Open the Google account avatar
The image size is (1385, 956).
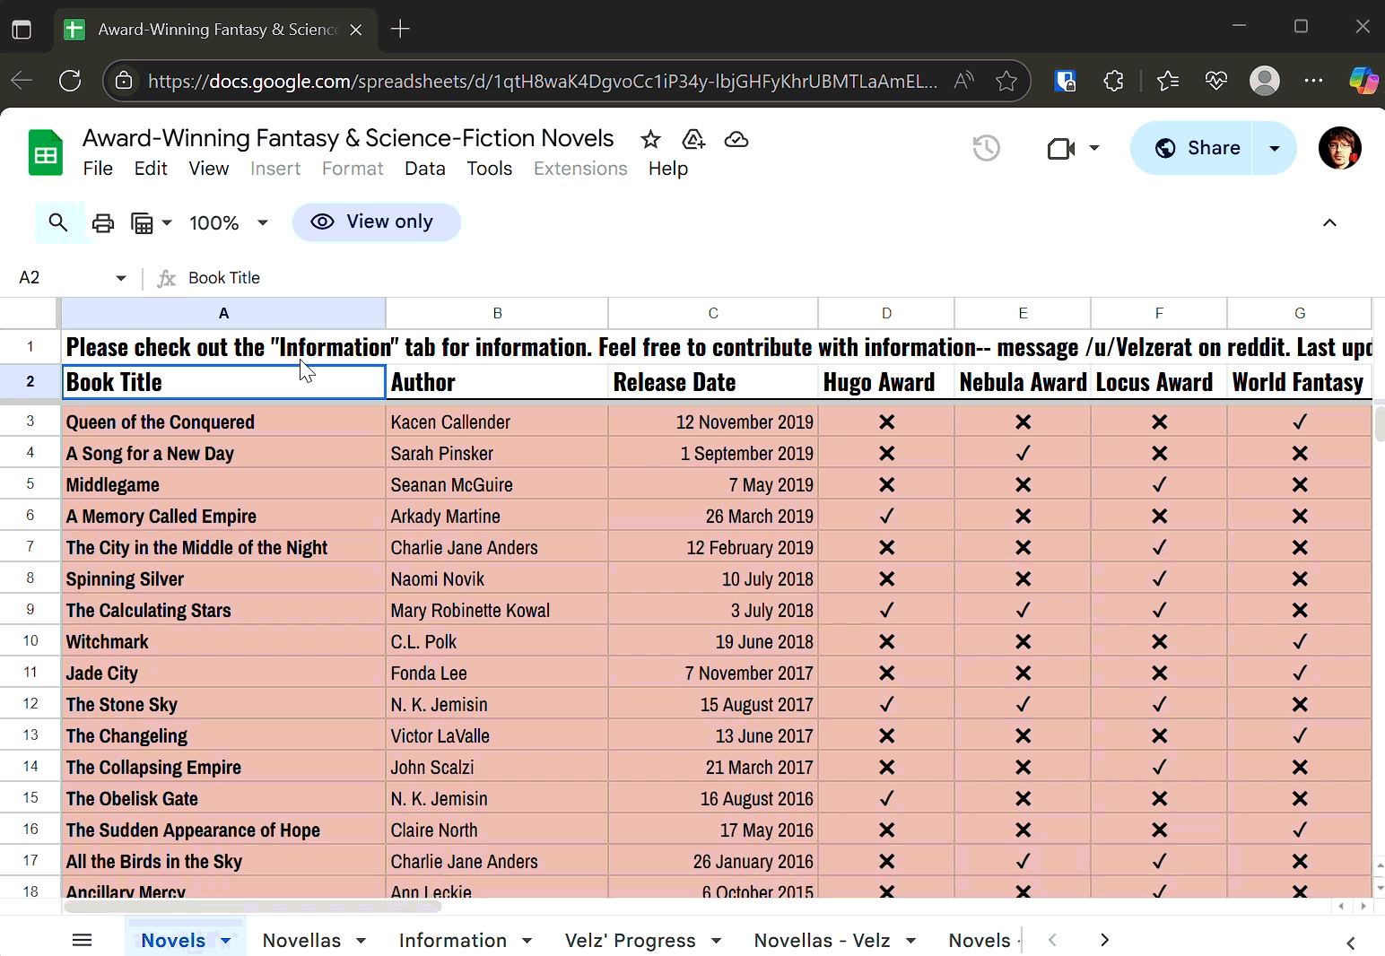[1339, 148]
